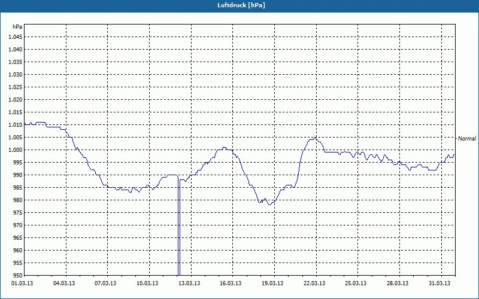The height and width of the screenshot is (299, 479).
Task: Select the hPa unit label on axis
Action: click(17, 26)
